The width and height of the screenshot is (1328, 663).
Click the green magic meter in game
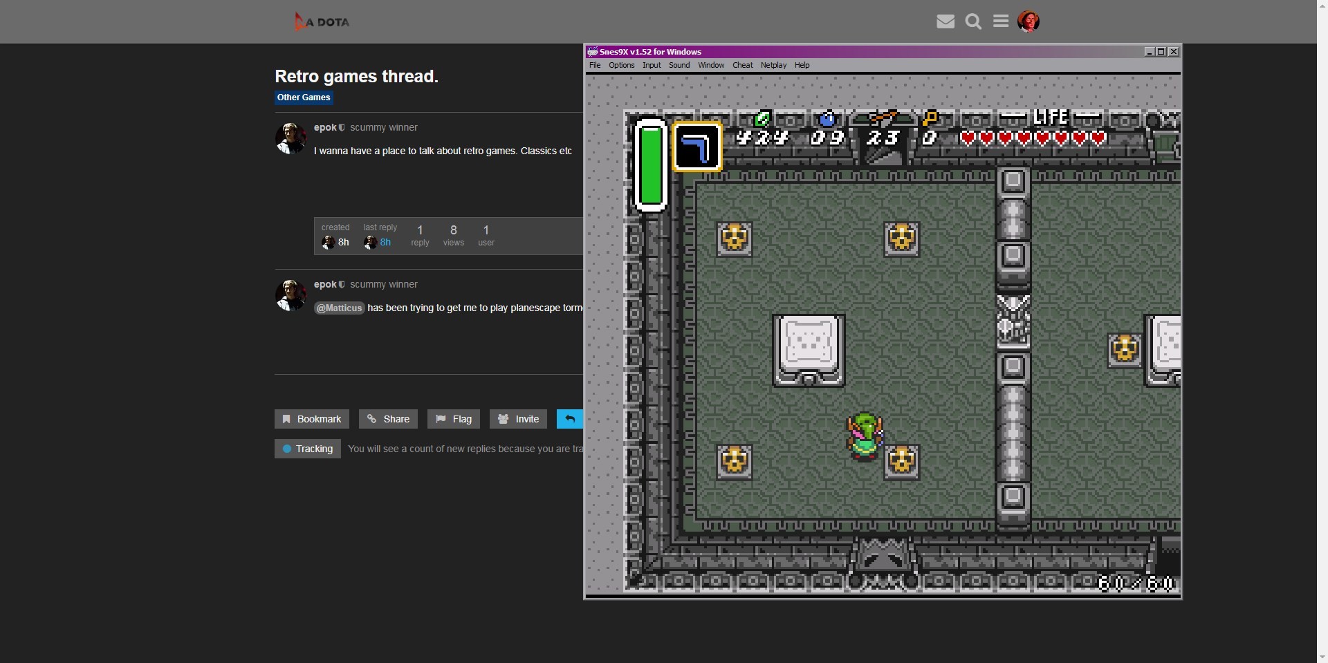651,165
